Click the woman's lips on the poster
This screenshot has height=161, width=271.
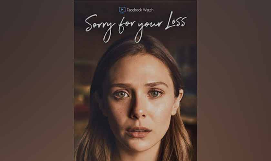[139, 132]
